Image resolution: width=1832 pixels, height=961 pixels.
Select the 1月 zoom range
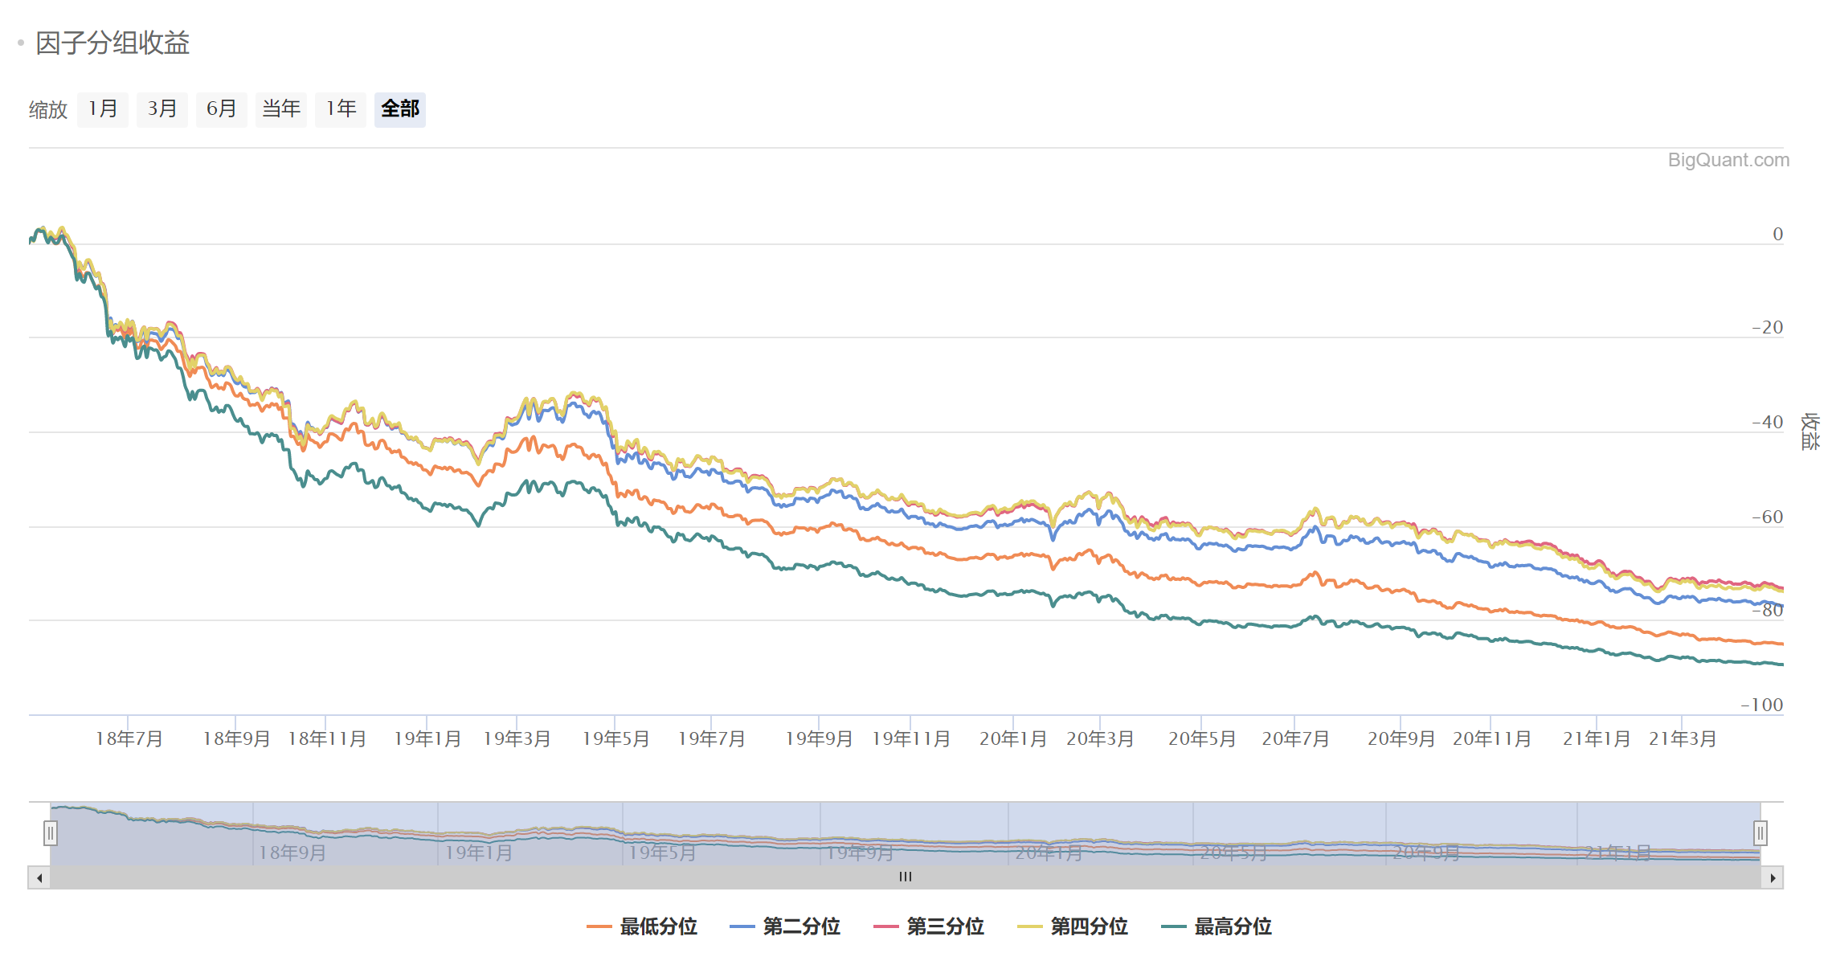102,109
